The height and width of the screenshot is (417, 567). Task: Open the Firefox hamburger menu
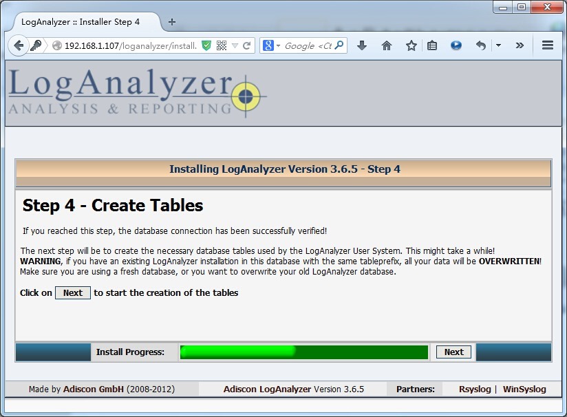(548, 45)
